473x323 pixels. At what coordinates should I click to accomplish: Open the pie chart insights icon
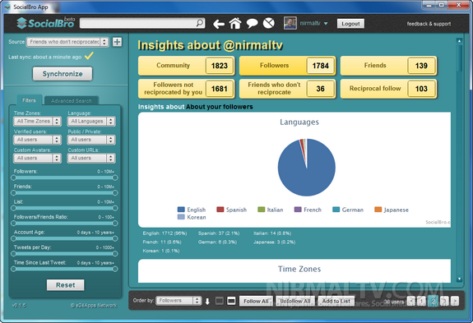pyautogui.click(x=268, y=23)
